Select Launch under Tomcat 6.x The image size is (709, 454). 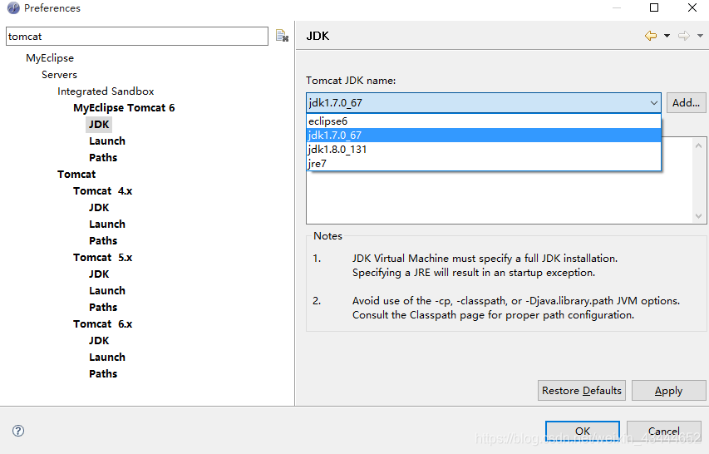[107, 358]
